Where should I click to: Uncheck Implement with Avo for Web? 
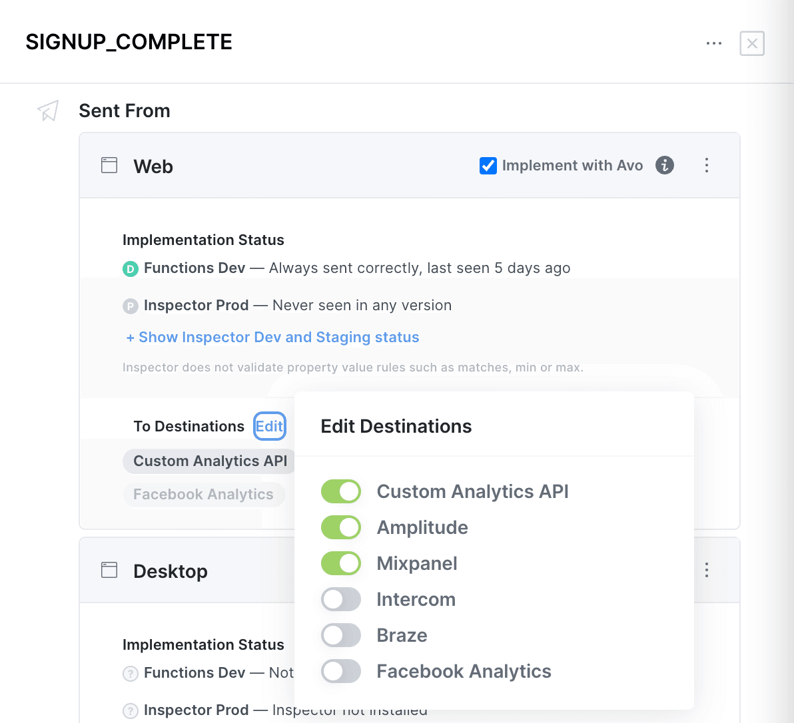point(488,166)
